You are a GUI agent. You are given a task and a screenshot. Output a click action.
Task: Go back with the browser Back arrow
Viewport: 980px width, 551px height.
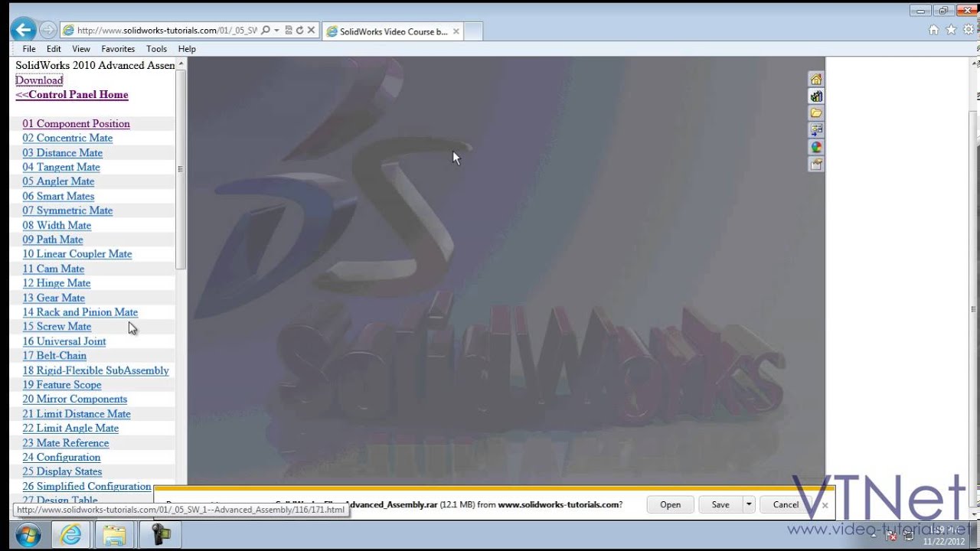click(x=24, y=30)
